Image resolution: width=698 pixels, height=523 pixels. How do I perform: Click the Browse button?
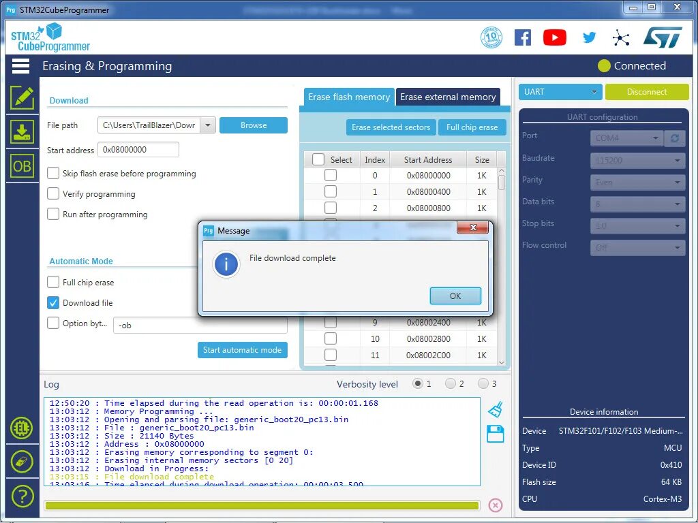tap(254, 125)
